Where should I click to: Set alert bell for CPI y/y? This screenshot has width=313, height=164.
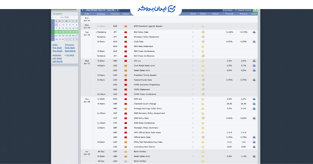click(193, 61)
